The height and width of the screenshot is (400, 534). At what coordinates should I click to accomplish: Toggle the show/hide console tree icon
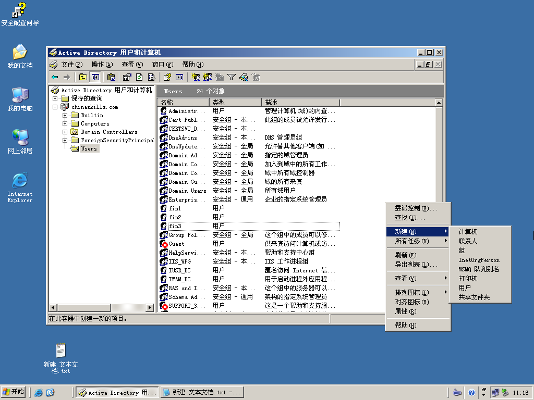point(95,77)
